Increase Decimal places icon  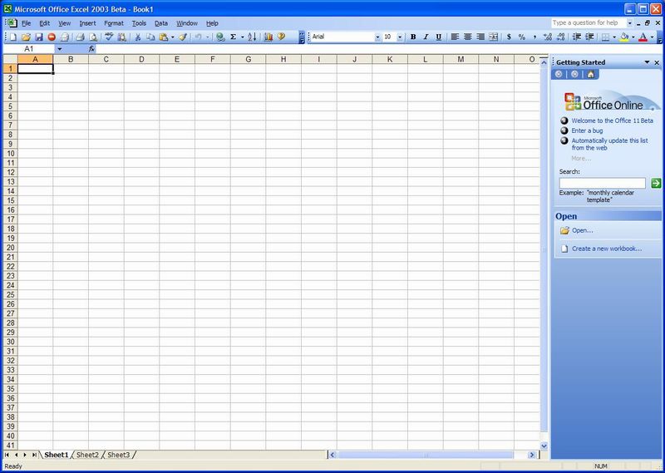click(x=548, y=37)
